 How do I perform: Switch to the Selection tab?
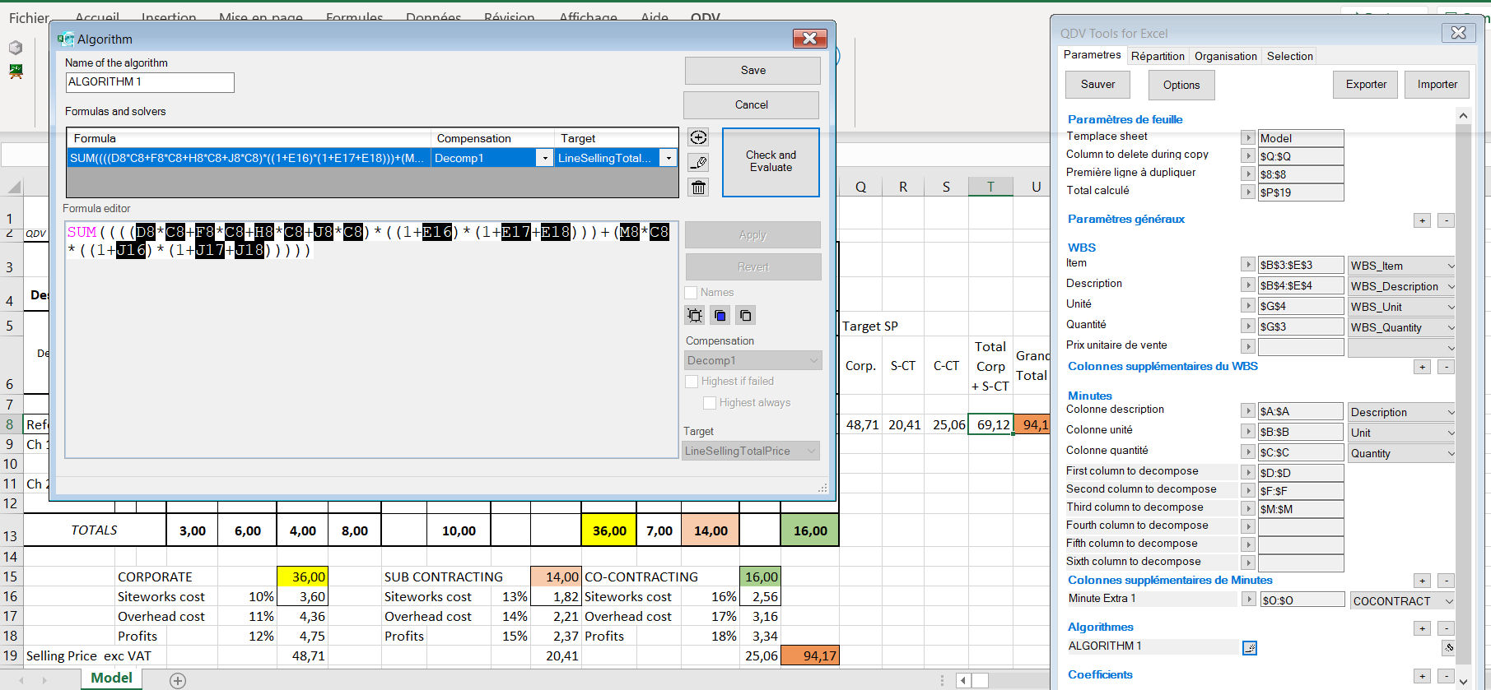(x=1289, y=56)
